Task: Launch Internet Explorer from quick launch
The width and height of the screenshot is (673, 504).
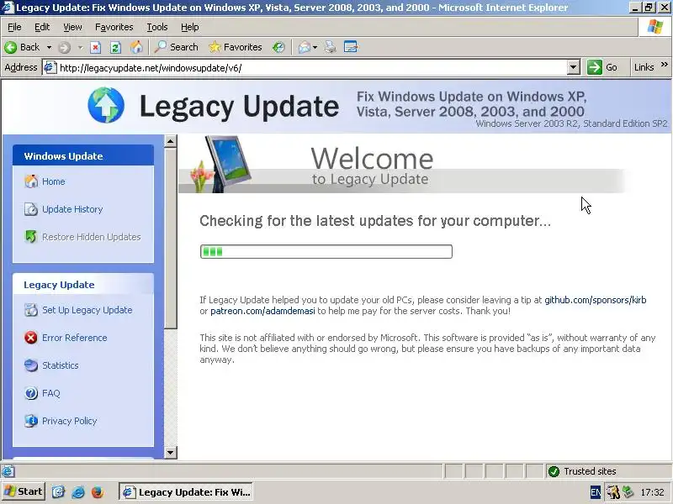Action: pos(78,491)
